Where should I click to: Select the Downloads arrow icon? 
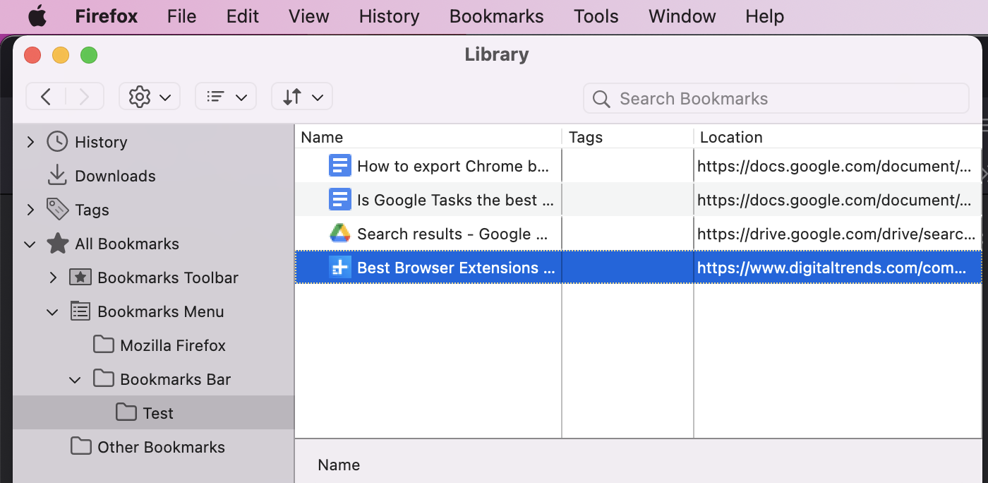click(57, 176)
